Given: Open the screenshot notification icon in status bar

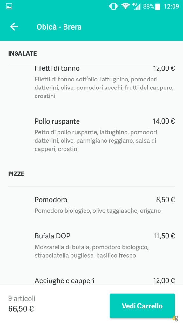Looking at the screenshot, I should click(x=9, y=5).
